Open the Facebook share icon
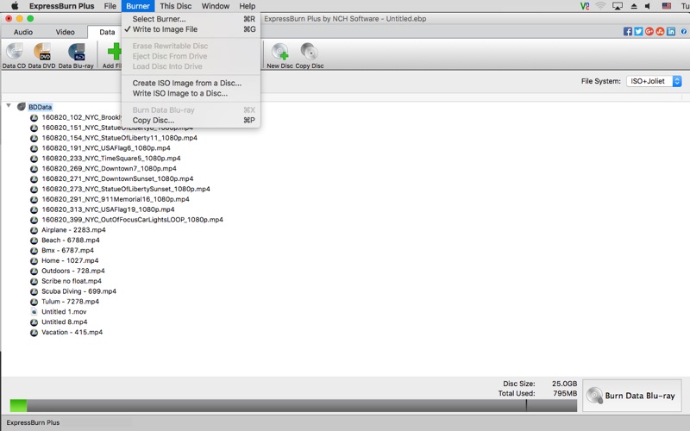The image size is (690, 431). coord(628,31)
